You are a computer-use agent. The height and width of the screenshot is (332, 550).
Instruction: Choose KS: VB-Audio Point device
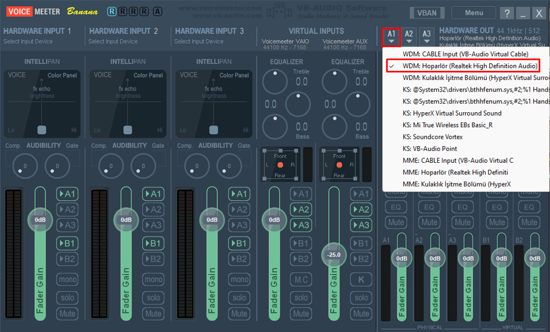466,148
